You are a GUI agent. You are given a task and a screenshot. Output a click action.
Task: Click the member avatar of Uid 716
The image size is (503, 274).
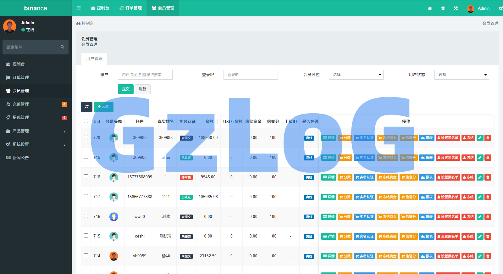114,217
